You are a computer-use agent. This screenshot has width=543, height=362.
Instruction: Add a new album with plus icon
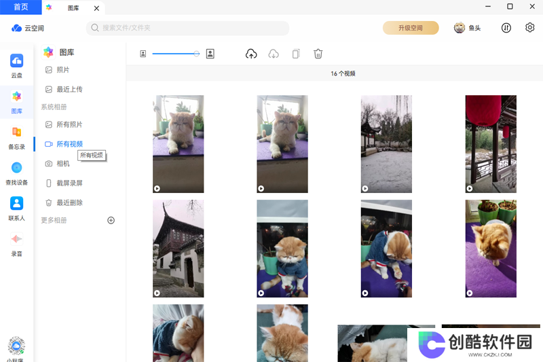pyautogui.click(x=111, y=220)
